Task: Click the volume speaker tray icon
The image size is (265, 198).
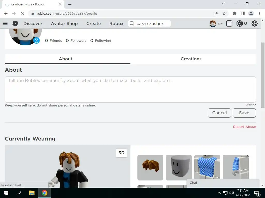Action: coord(232,193)
